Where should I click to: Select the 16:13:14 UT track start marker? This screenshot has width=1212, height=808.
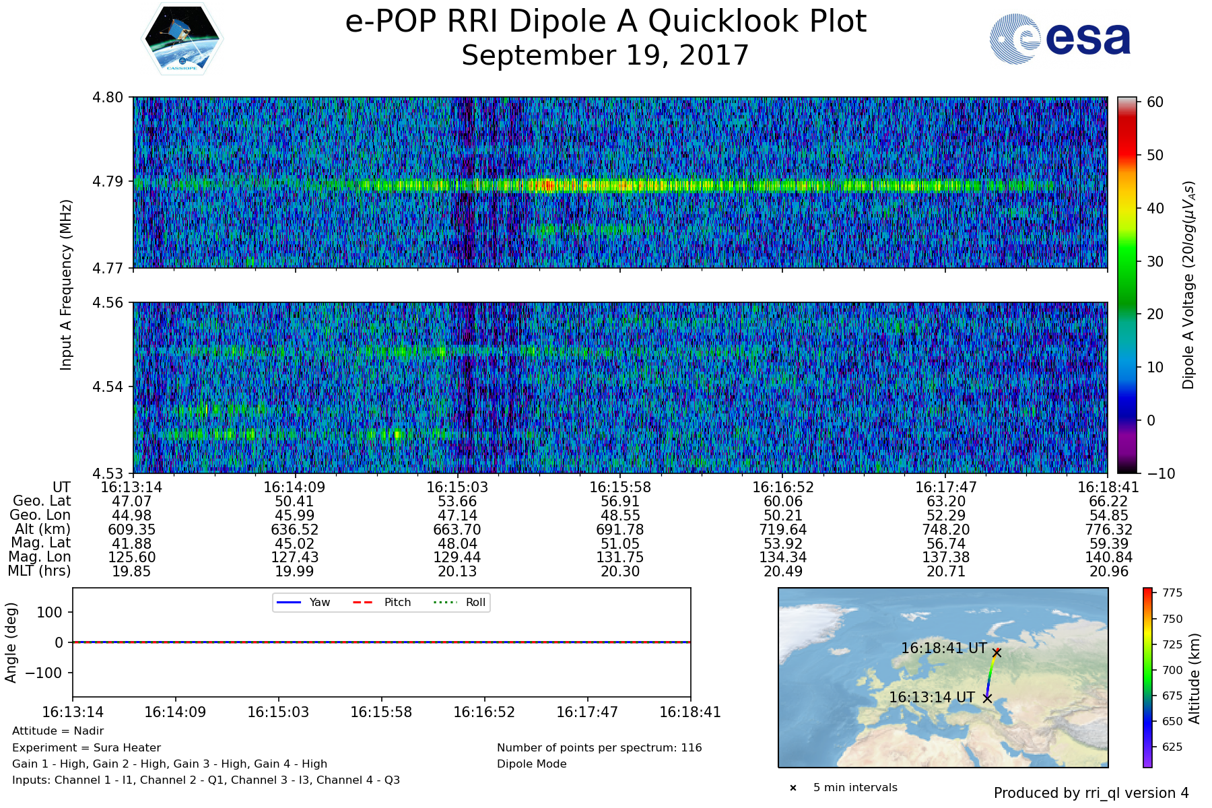[x=987, y=698]
